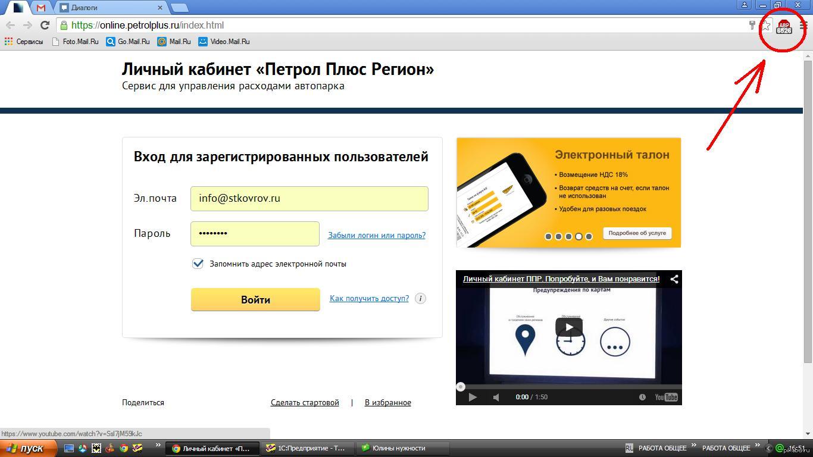Toggle Запомнить адрес электронной почты checkbox
The image size is (813, 457).
198,264
